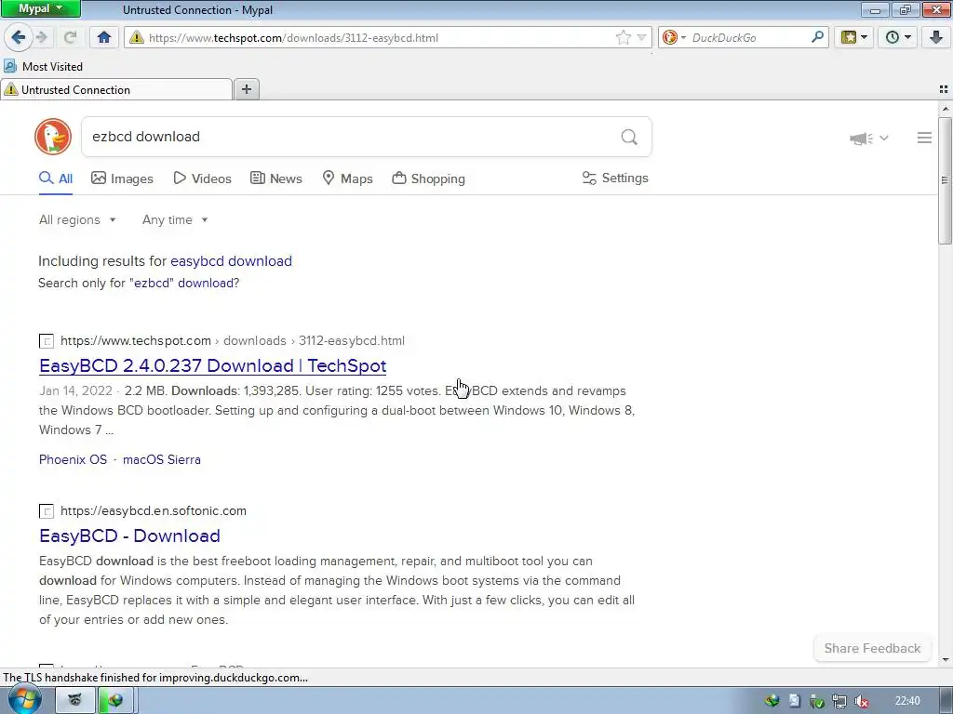Open search Settings
This screenshot has width=953, height=714.
pyautogui.click(x=615, y=178)
